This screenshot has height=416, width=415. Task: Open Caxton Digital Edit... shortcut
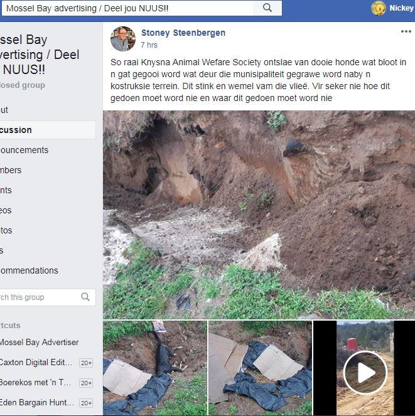click(36, 363)
